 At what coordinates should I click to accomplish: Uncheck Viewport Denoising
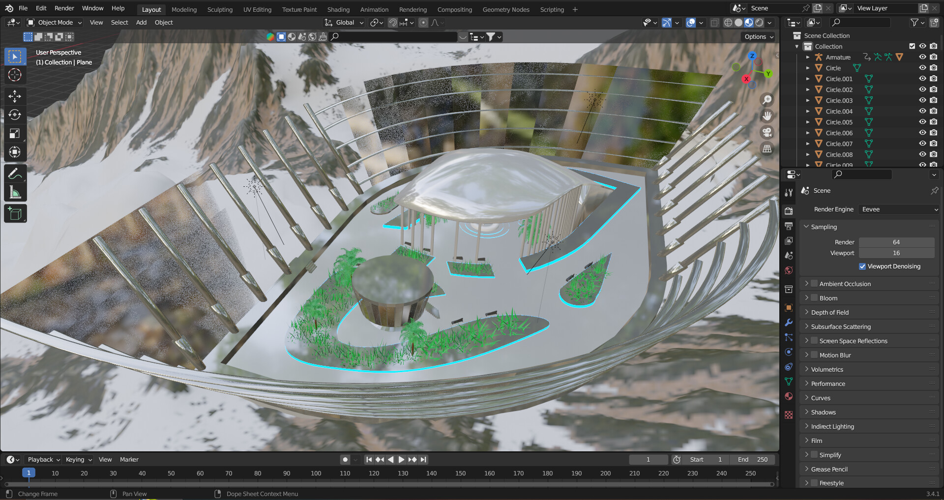click(x=862, y=266)
